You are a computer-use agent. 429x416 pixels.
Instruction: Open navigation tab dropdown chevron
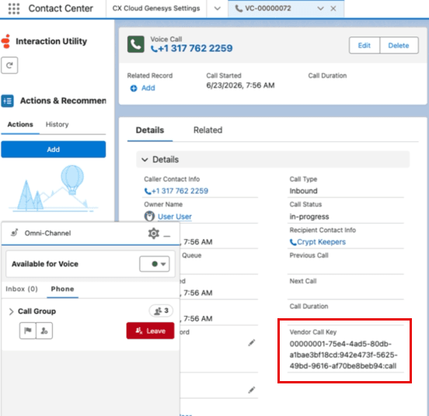[218, 9]
